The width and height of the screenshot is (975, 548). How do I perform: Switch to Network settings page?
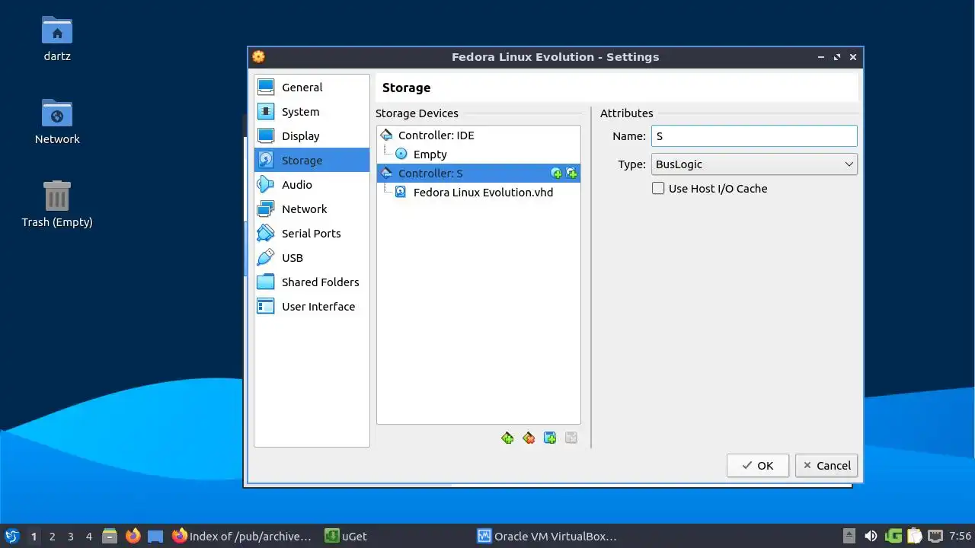pos(312,209)
